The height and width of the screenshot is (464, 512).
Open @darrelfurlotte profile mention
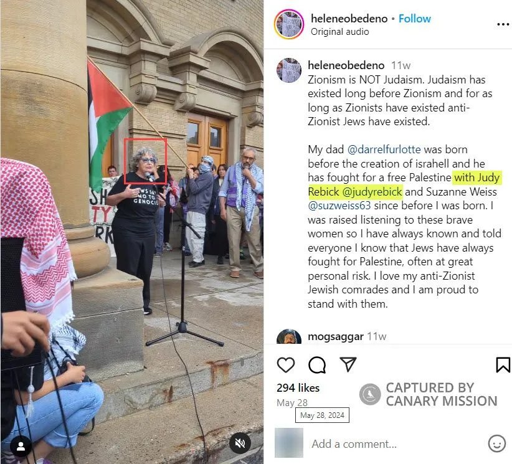click(x=384, y=149)
